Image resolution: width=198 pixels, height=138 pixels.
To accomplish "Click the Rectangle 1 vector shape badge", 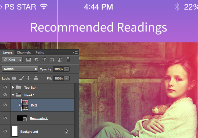I will (25, 119).
